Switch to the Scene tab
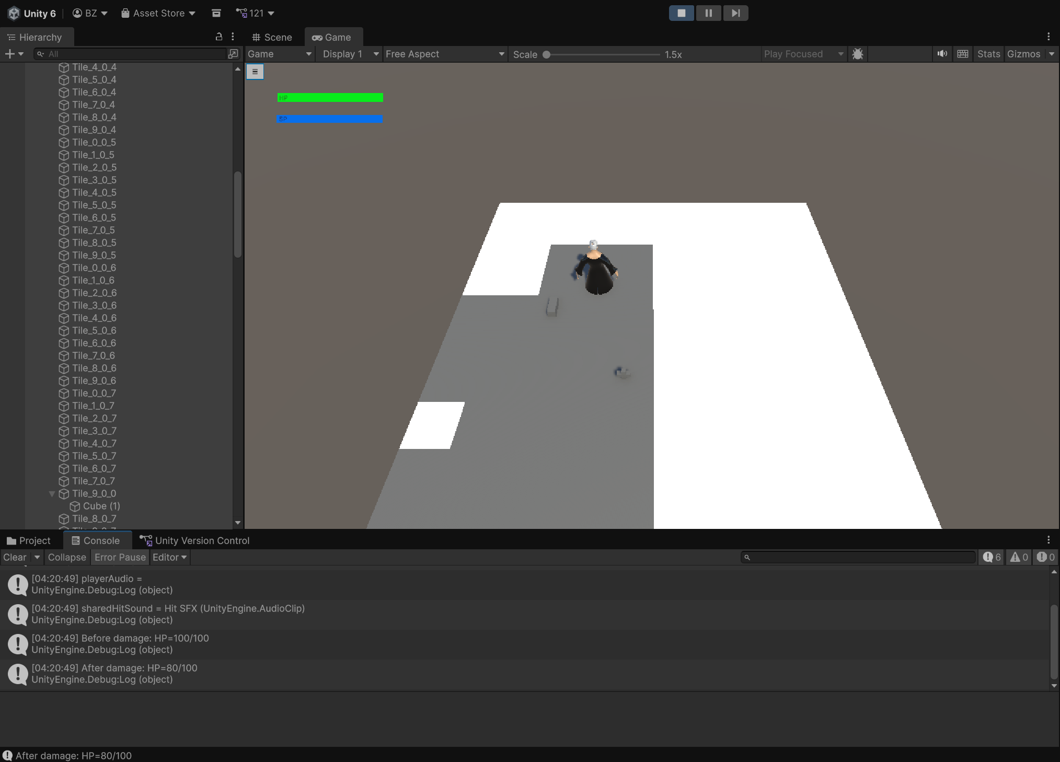The image size is (1060, 762). (272, 37)
